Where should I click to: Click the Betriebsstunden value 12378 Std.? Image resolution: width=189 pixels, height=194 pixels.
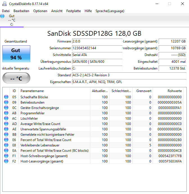click(173, 68)
